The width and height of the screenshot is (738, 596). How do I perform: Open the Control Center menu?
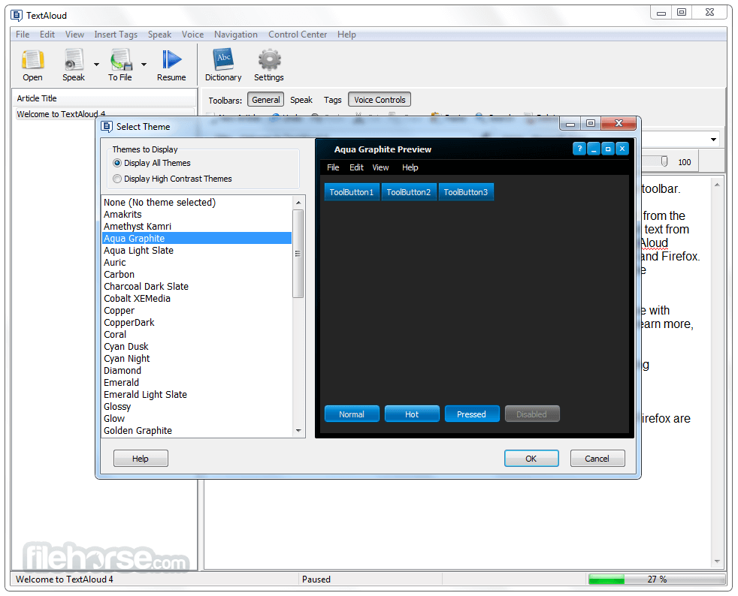point(298,35)
